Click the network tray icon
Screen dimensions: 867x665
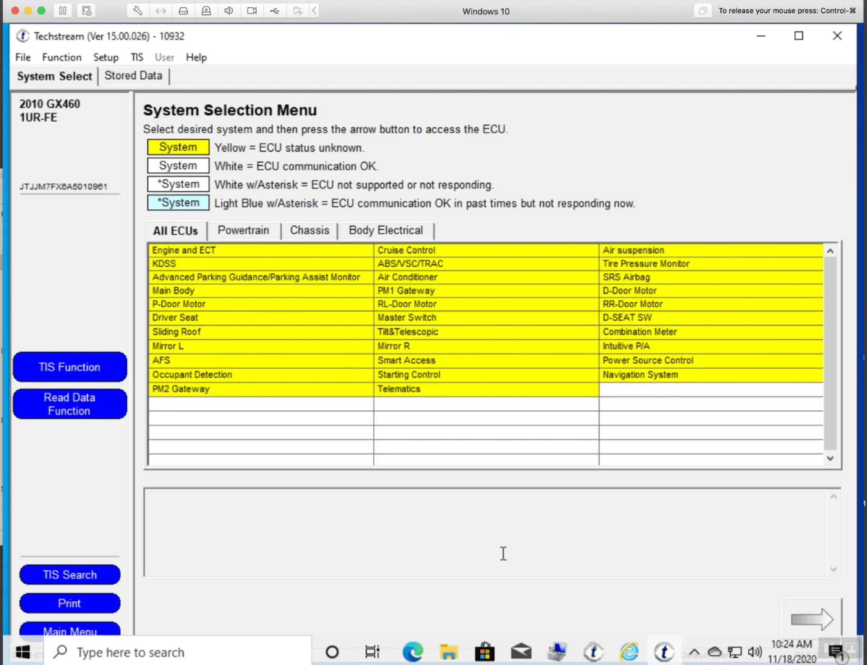pos(735,652)
